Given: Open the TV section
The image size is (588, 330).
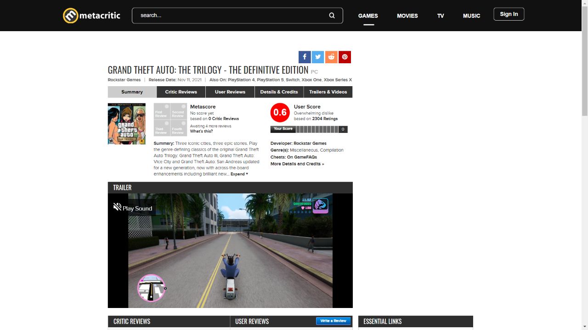Looking at the screenshot, I should (x=441, y=16).
